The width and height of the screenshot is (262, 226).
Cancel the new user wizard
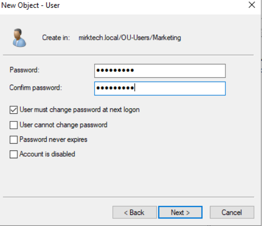(231, 213)
